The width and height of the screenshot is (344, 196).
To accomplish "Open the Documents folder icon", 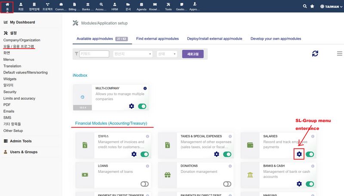I will [x=128, y=4].
